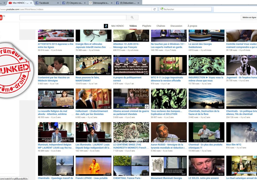Viewport: 257px width, 180px height.
Task: Click the Mettre en ligne button
Action: [249, 17]
